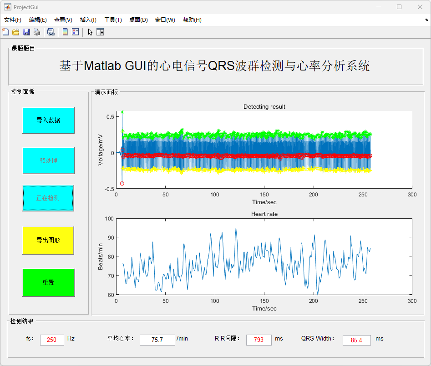Toggle the Insert Colorbar tool

coord(65,32)
